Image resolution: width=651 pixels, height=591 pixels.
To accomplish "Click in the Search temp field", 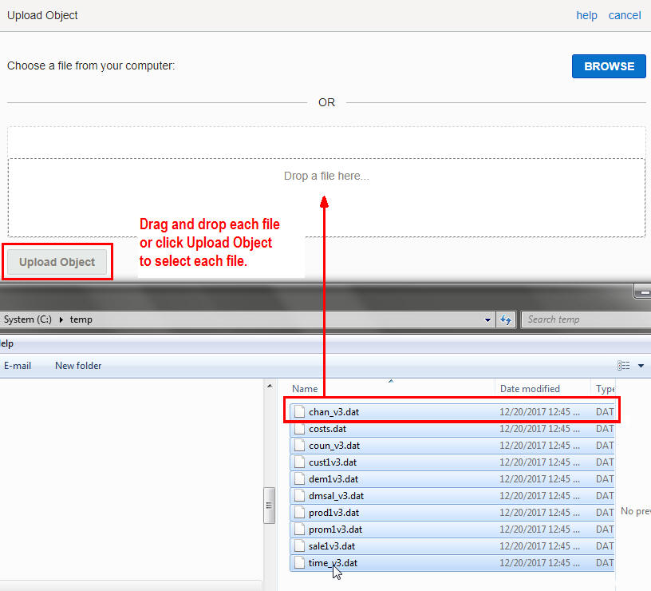I will coord(586,319).
